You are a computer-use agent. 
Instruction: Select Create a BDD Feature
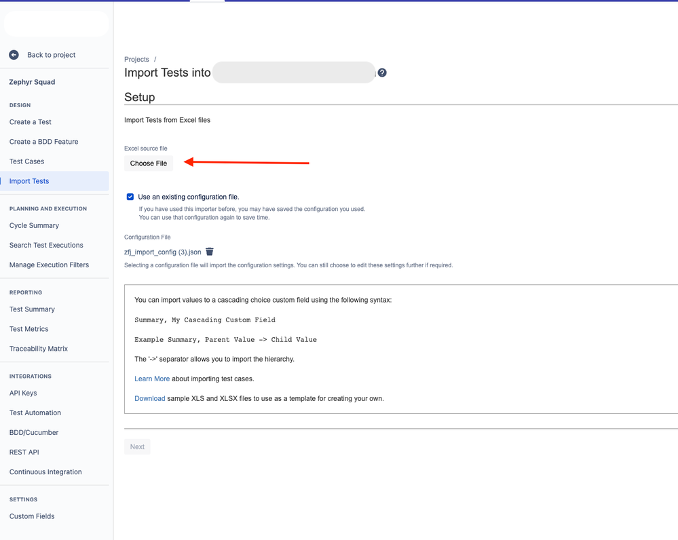43,142
